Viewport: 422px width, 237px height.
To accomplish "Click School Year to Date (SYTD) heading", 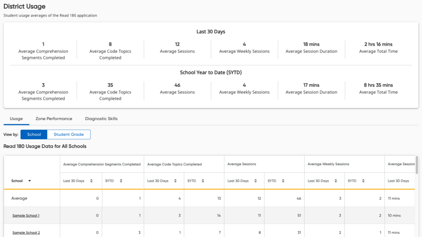I will click(x=211, y=72).
